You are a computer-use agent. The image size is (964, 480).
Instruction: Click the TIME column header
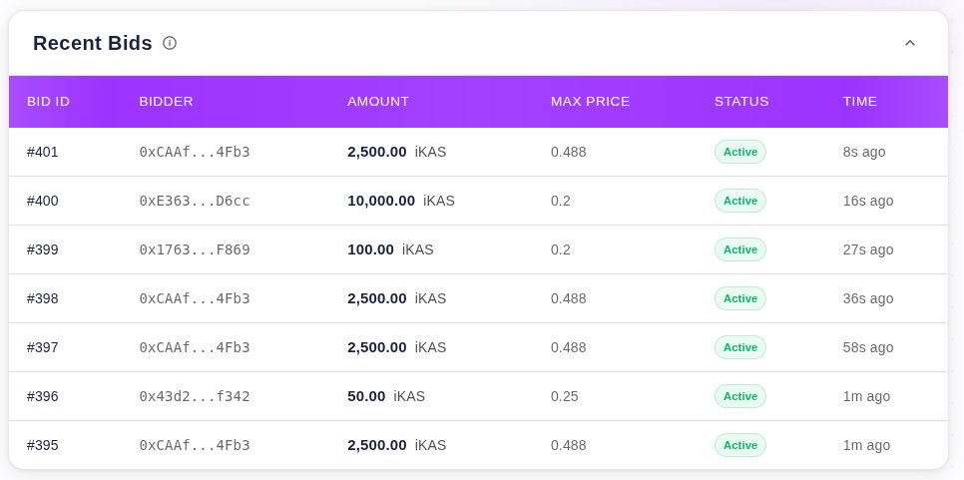click(859, 102)
